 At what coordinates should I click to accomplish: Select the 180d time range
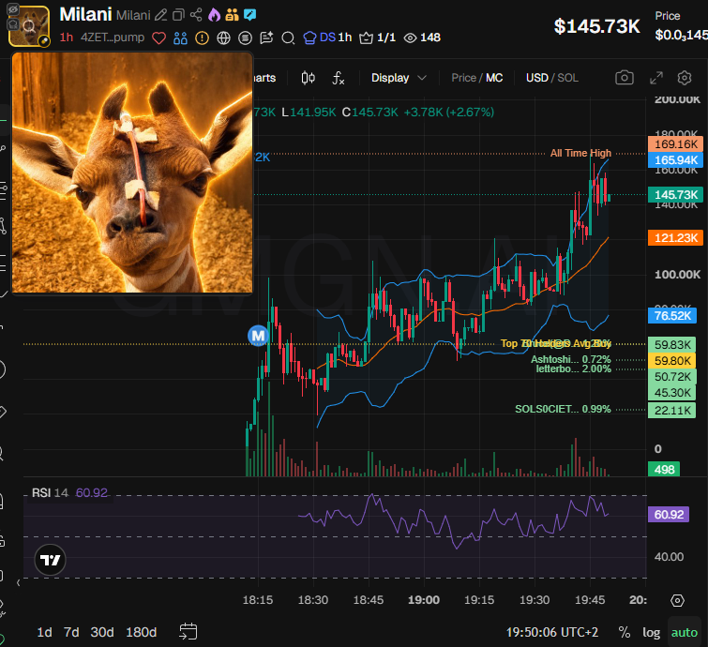point(142,632)
